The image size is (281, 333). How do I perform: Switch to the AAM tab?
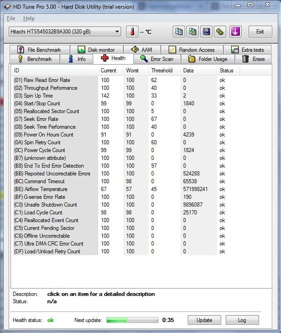[x=142, y=50]
